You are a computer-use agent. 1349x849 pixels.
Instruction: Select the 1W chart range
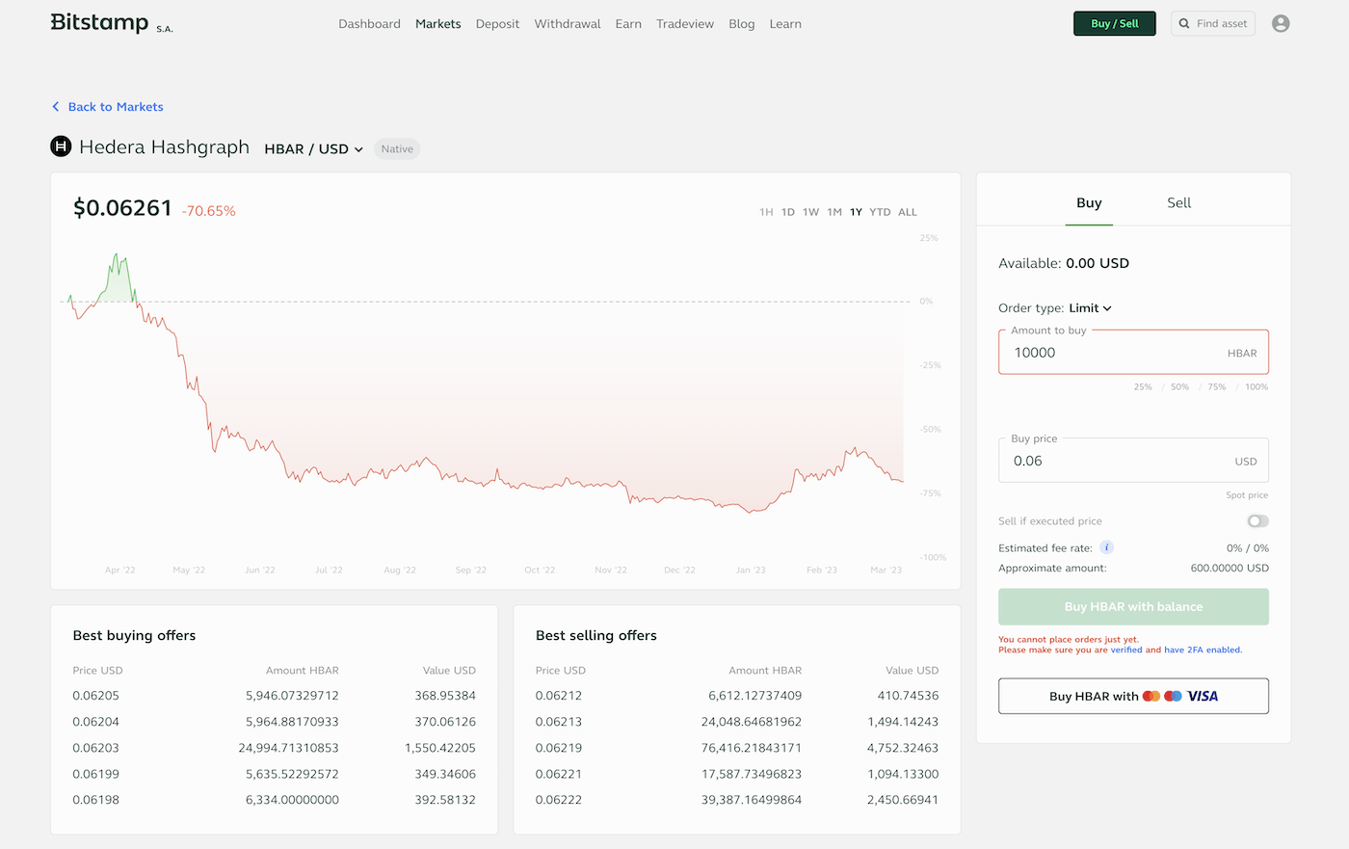[x=811, y=212]
